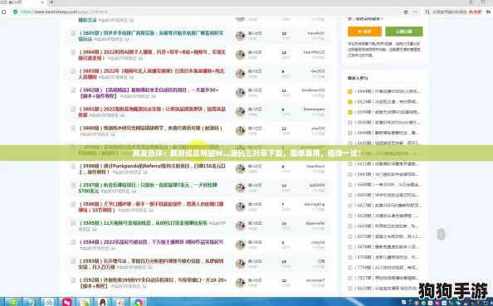Click the browser home icon beside address bar
Image resolution: width=493 pixels, height=306 pixels.
click(x=4, y=12)
